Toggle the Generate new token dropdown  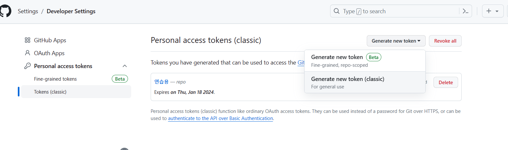tap(396, 41)
